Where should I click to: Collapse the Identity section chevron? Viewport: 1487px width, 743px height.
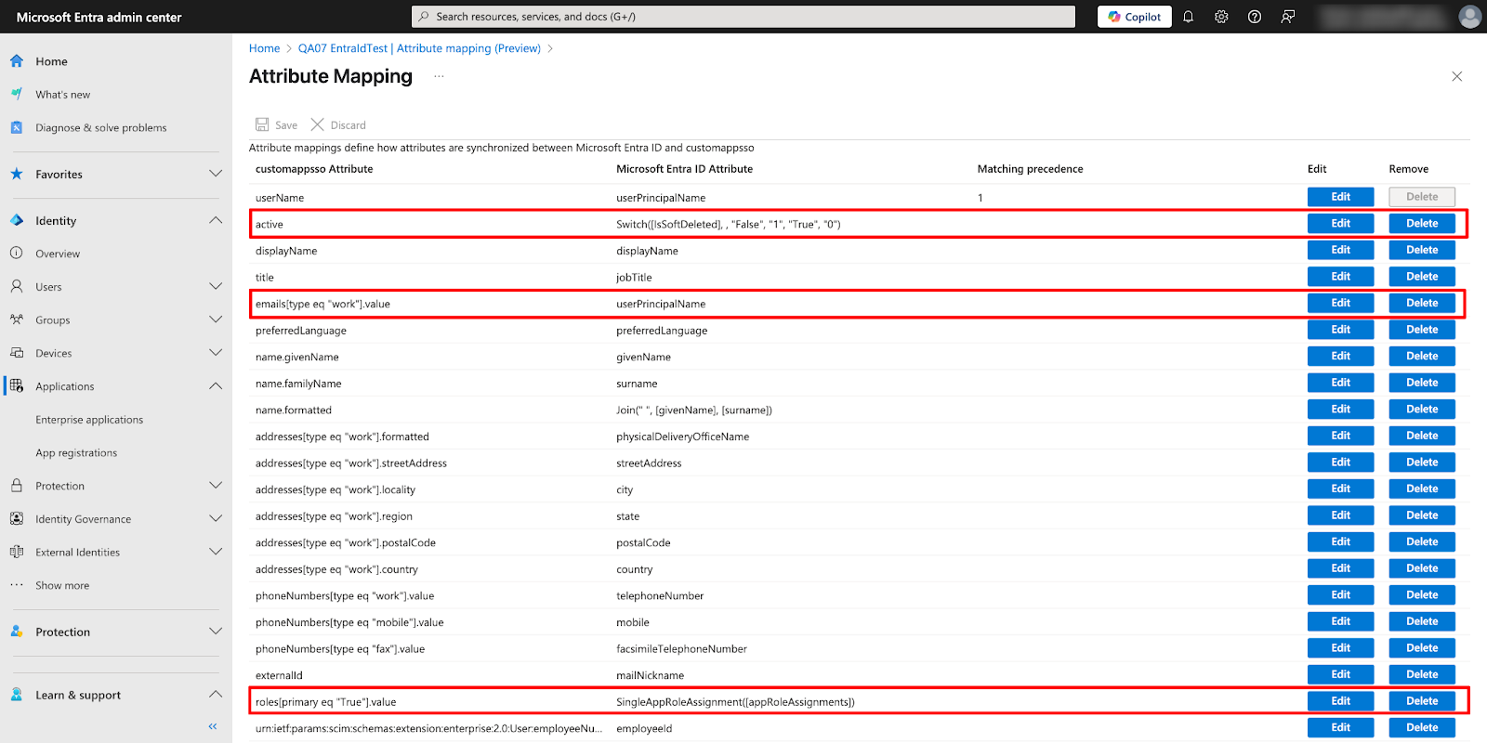click(x=216, y=221)
